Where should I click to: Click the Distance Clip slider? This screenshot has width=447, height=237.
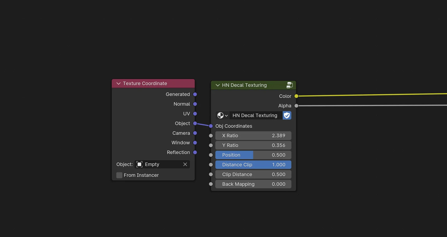pos(253,165)
